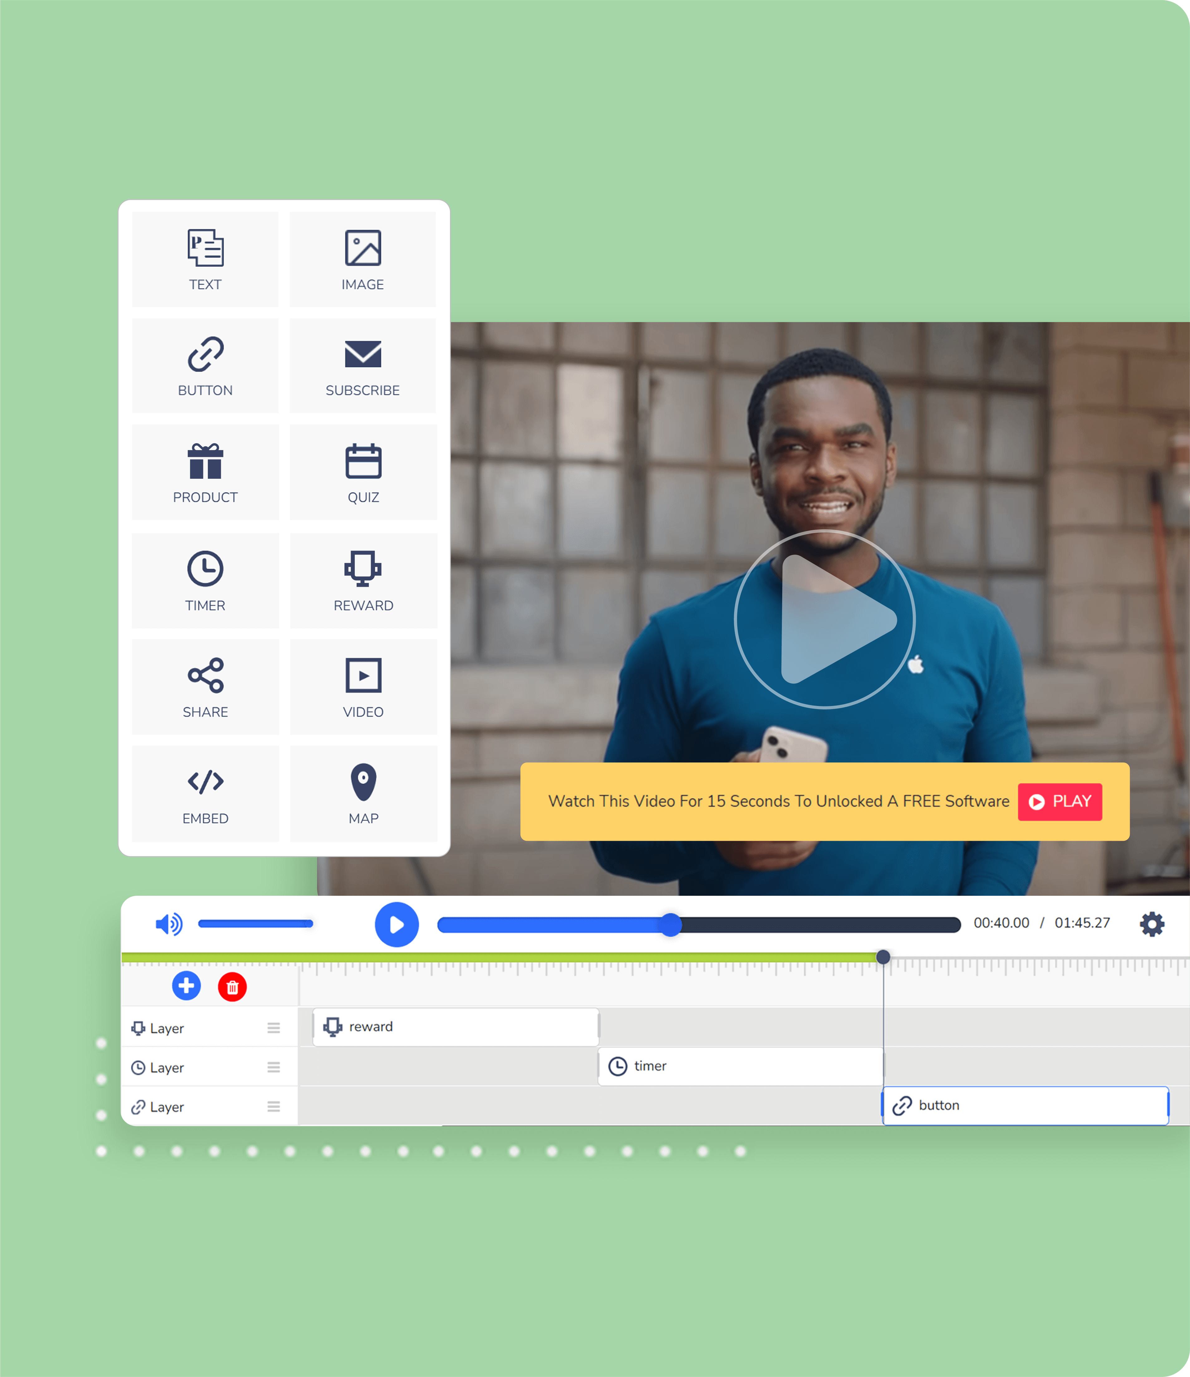Viewport: 1190px width, 1377px height.
Task: Insert a TIMER clock element
Action: pos(205,580)
